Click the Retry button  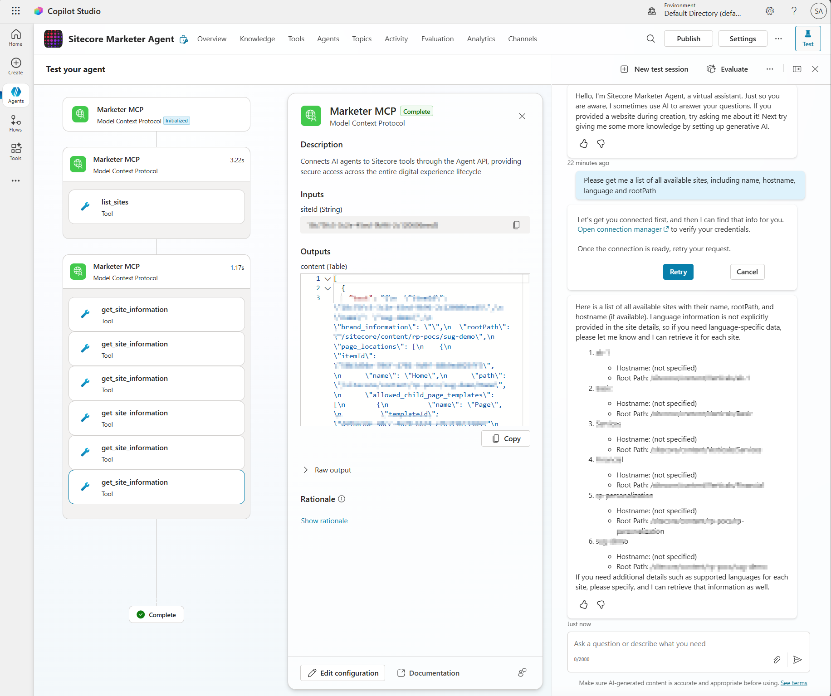678,272
